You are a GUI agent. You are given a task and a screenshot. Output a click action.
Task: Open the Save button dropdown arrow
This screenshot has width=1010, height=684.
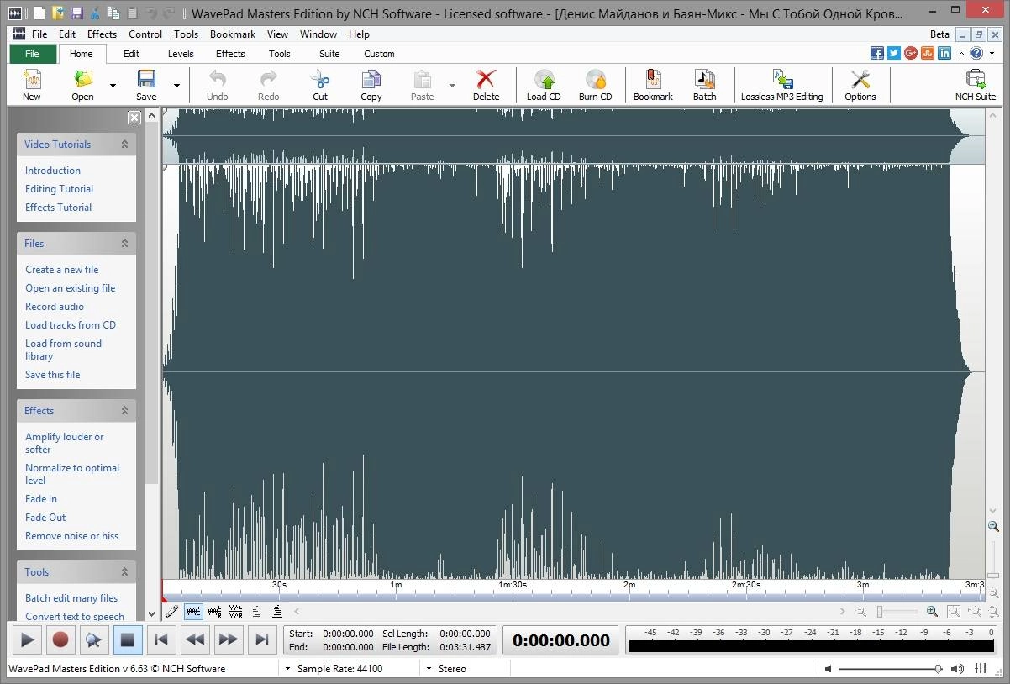[176, 85]
